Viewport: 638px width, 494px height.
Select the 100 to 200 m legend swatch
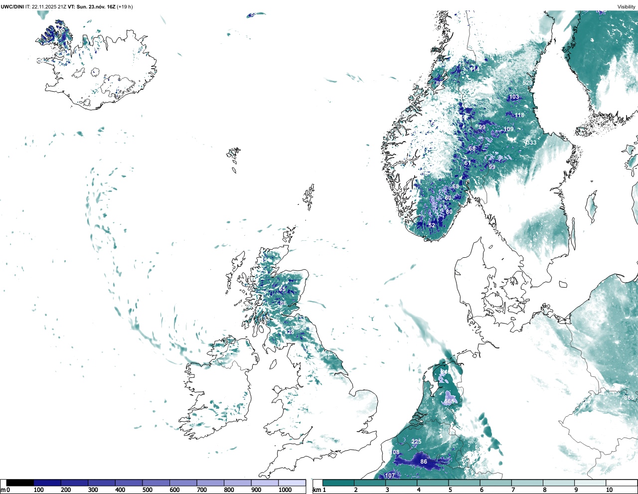pyautogui.click(x=47, y=483)
